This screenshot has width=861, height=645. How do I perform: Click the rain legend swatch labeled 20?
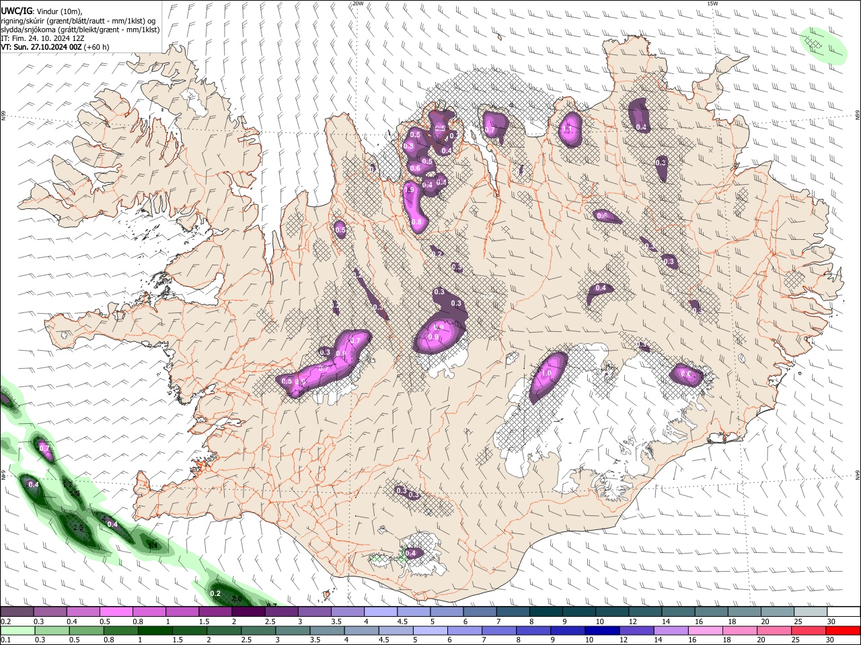(x=773, y=630)
